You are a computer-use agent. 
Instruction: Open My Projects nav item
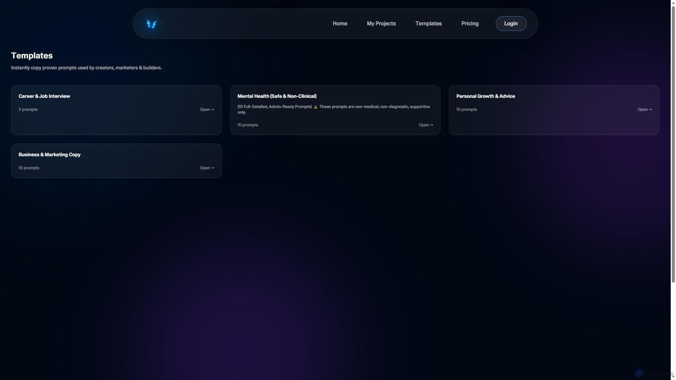coord(381,24)
